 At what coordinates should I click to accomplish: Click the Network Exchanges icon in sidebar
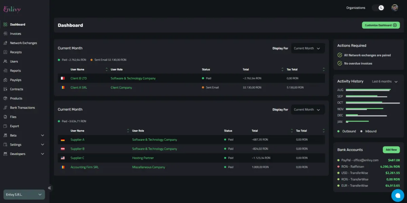click(5, 43)
